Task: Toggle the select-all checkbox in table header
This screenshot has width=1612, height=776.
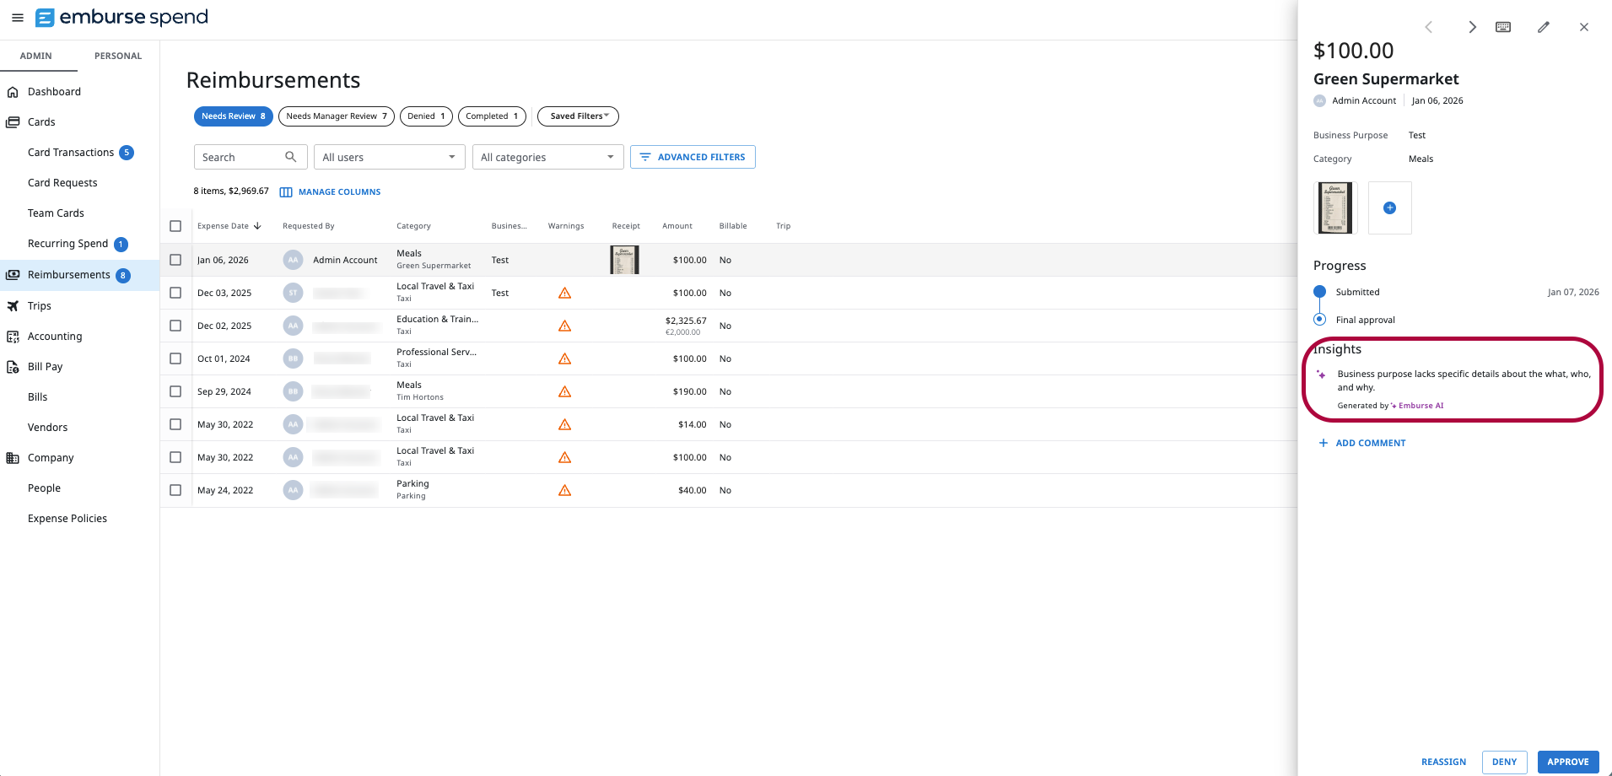Action: click(175, 226)
